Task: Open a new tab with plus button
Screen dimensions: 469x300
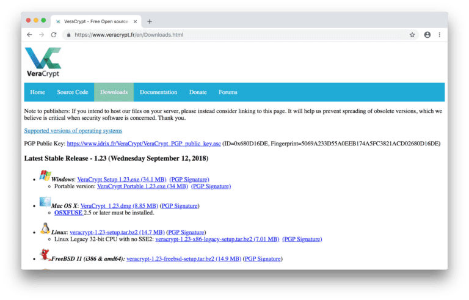Action: click(x=150, y=21)
